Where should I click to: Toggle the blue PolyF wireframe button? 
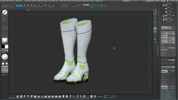[x=155, y=32]
